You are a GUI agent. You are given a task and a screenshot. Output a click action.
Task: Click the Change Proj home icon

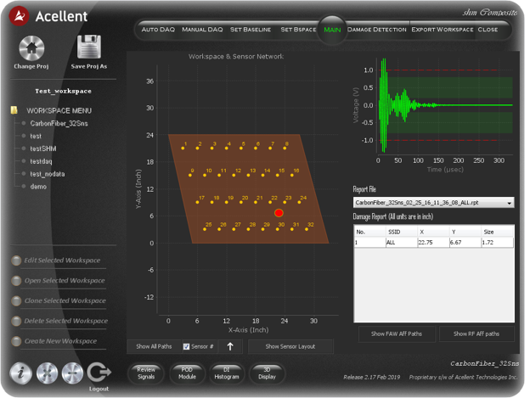tap(31, 48)
